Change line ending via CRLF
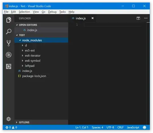 tap(120, 127)
